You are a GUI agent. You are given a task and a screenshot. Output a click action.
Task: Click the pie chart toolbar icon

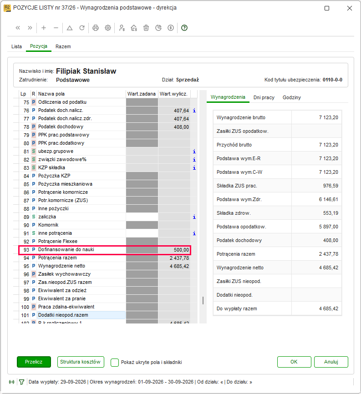point(158,28)
